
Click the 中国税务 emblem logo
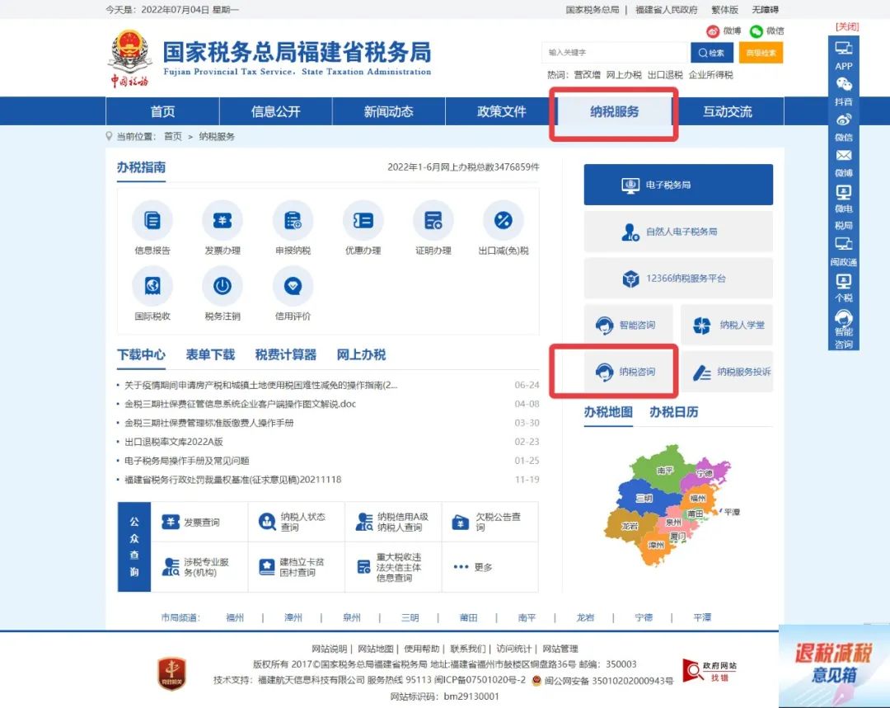[130, 59]
